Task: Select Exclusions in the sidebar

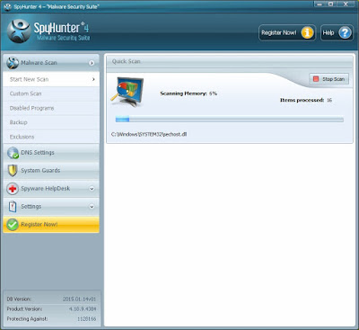Action: pos(51,137)
